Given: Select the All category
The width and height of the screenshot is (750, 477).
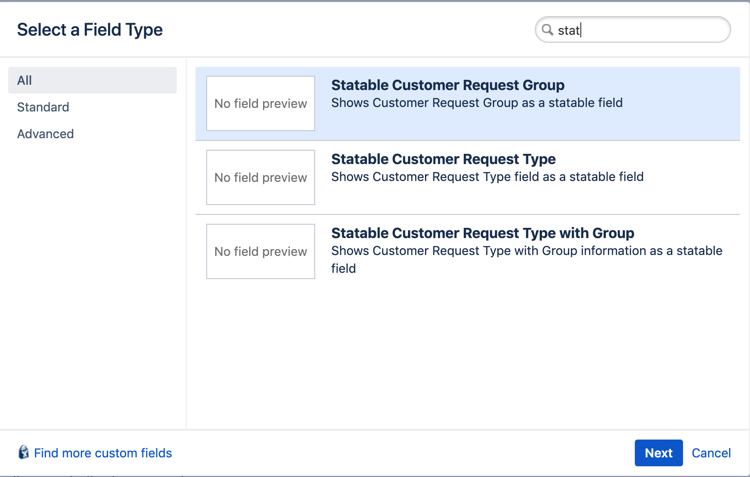Looking at the screenshot, I should 92,80.
